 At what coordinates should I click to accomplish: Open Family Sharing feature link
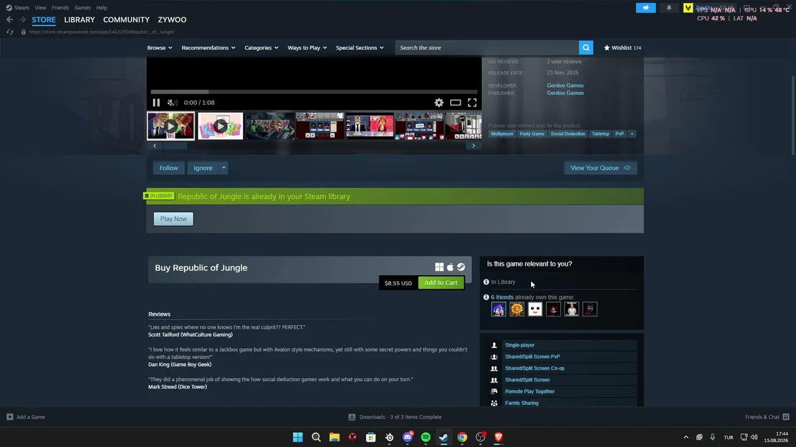522,403
